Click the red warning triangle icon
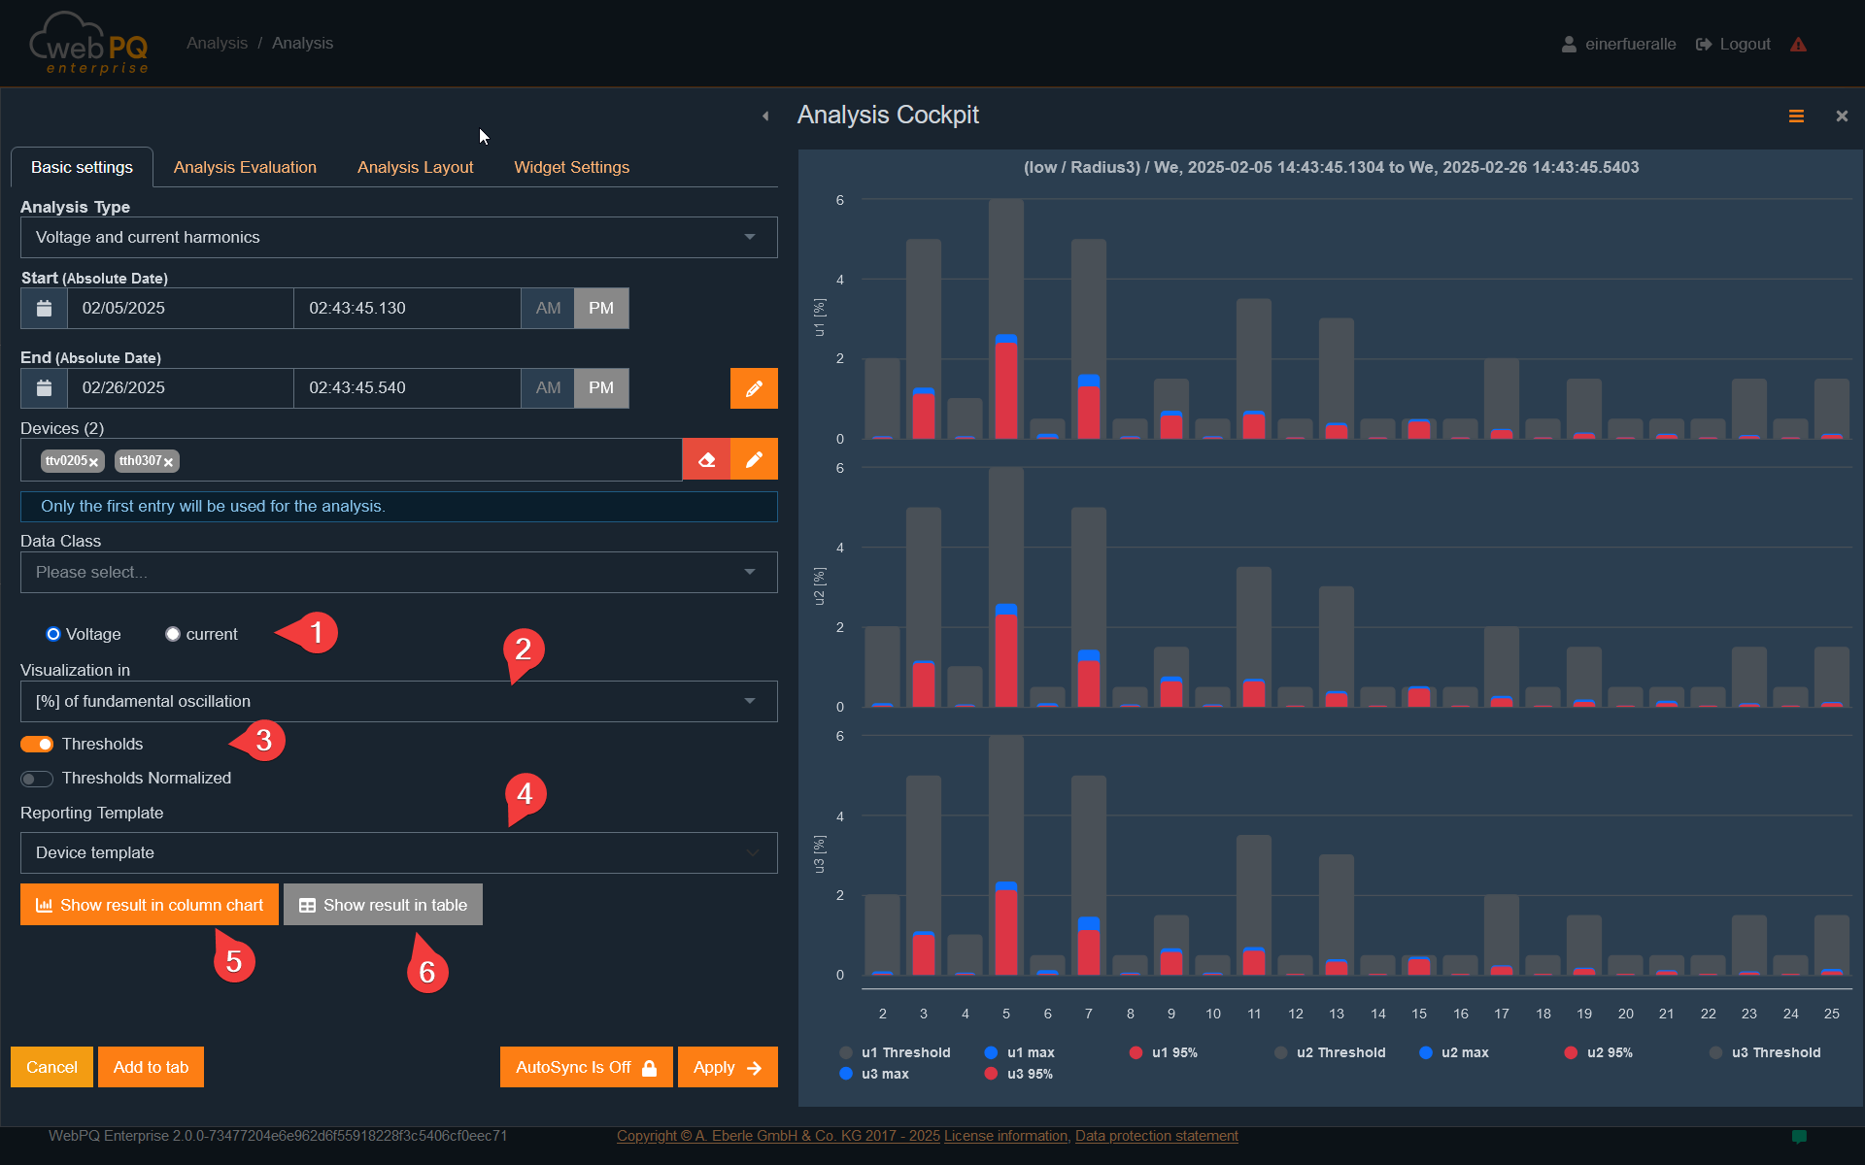The height and width of the screenshot is (1165, 1865). tap(1798, 45)
